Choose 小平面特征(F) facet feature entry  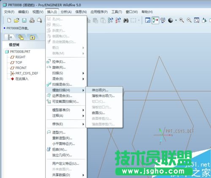point(66,144)
